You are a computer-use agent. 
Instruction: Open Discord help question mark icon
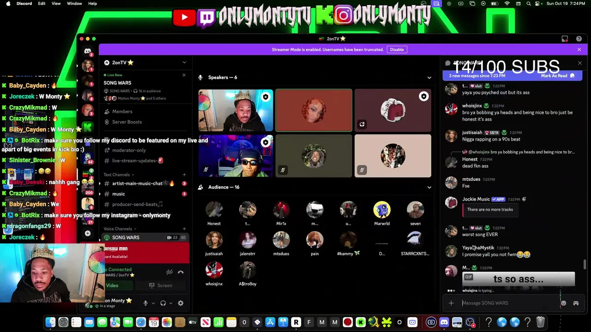pos(579,39)
